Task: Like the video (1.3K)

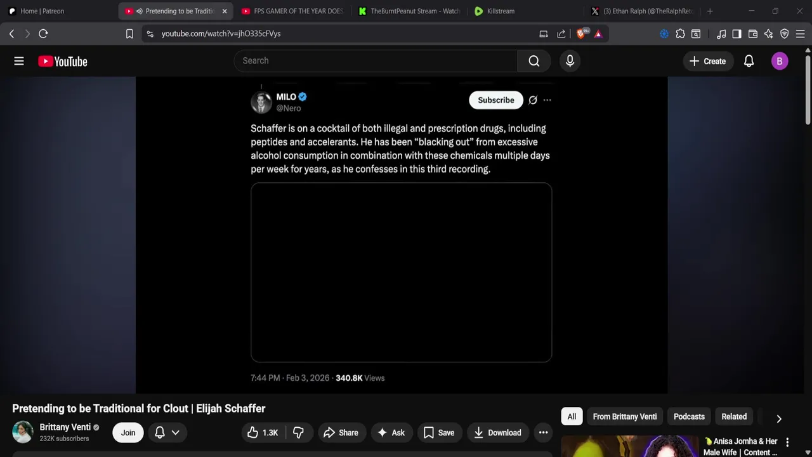Action: (263, 433)
